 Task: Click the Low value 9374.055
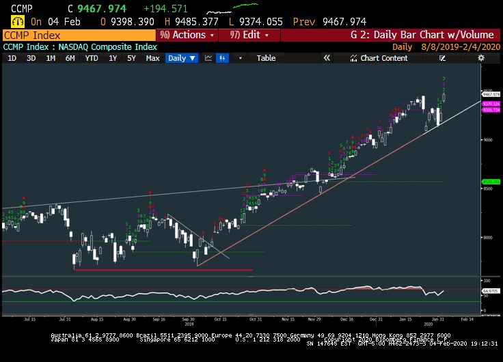click(261, 22)
